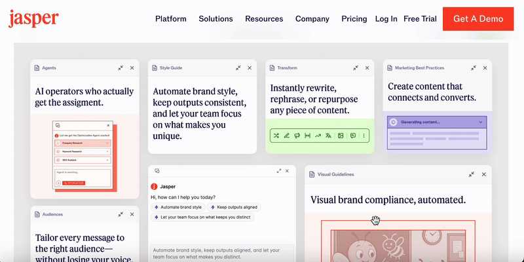Click the Instantly rewrite, rephrase heading text

[314, 100]
